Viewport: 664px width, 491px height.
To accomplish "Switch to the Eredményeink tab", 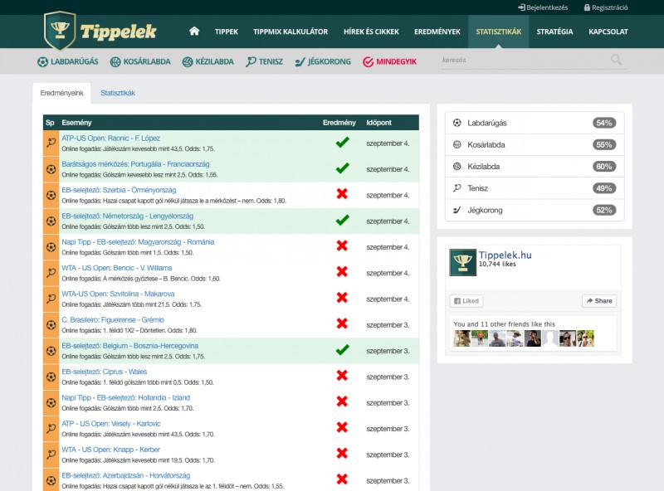I will click(x=61, y=93).
